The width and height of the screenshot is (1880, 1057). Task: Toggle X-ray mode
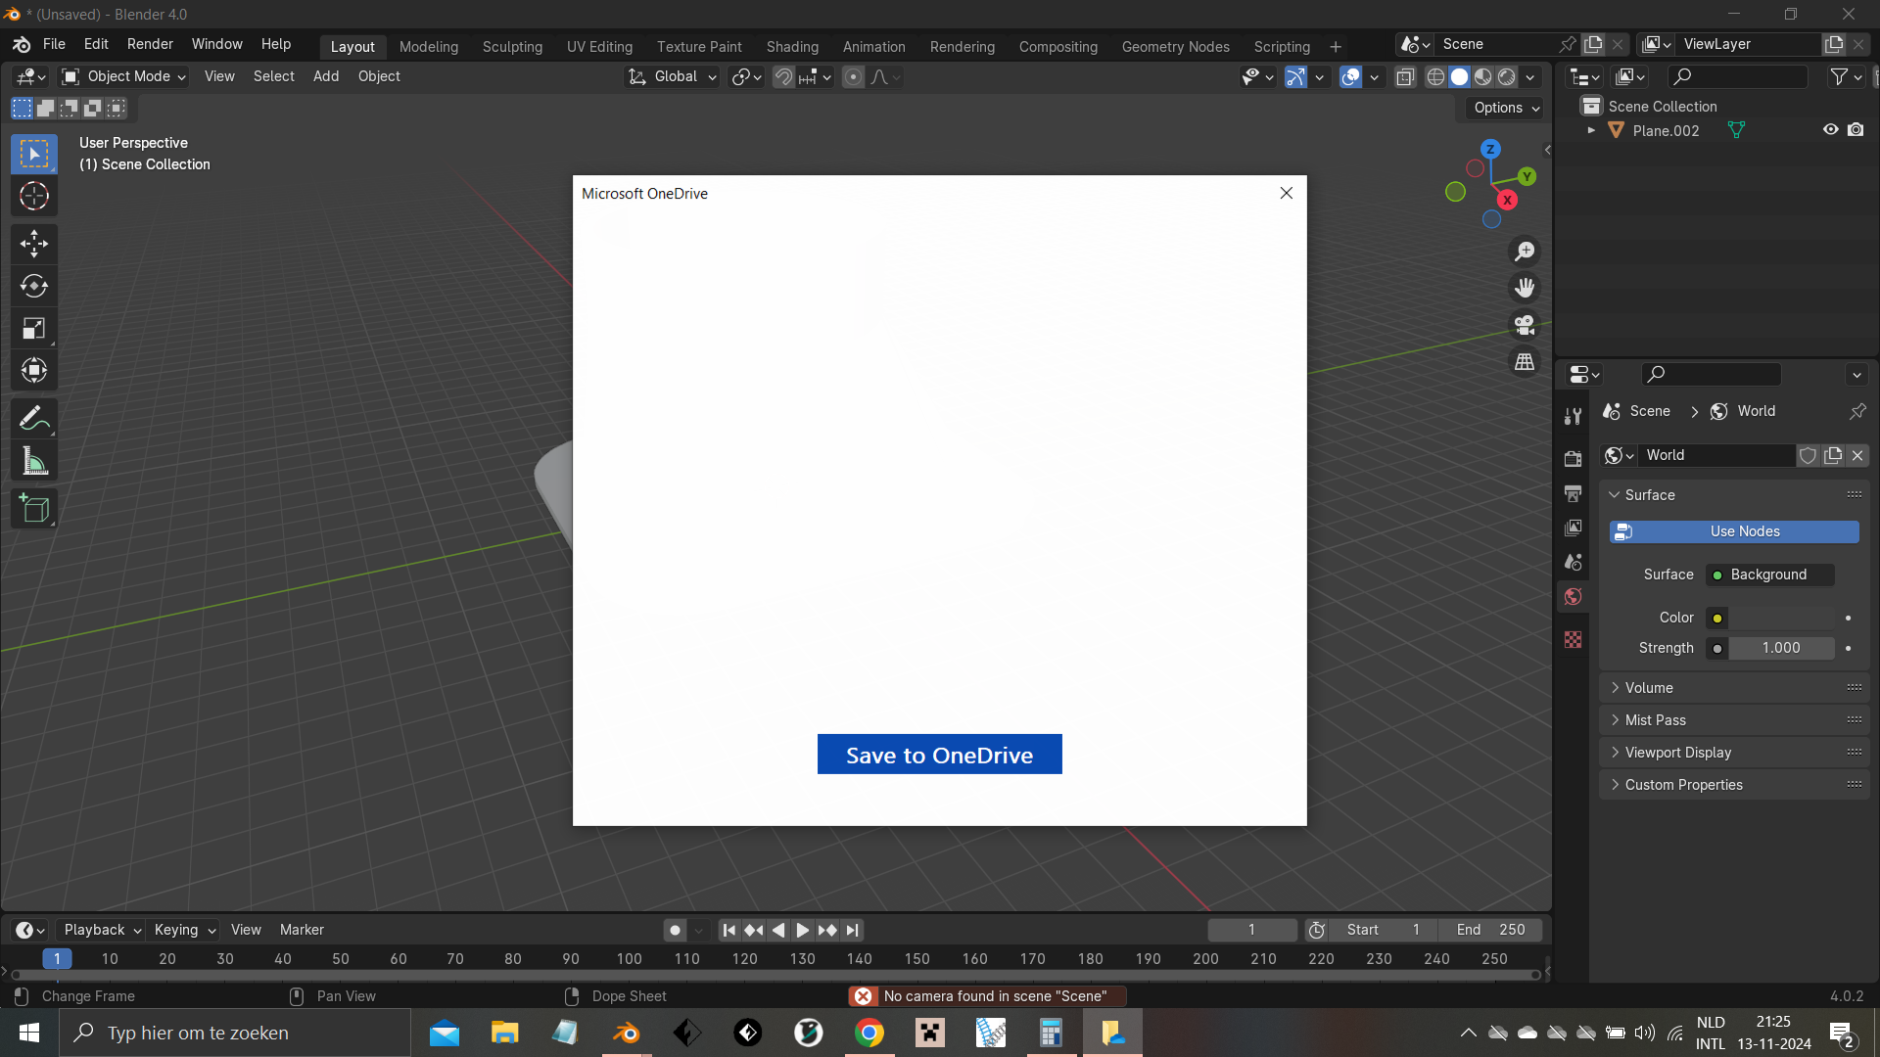(1405, 77)
